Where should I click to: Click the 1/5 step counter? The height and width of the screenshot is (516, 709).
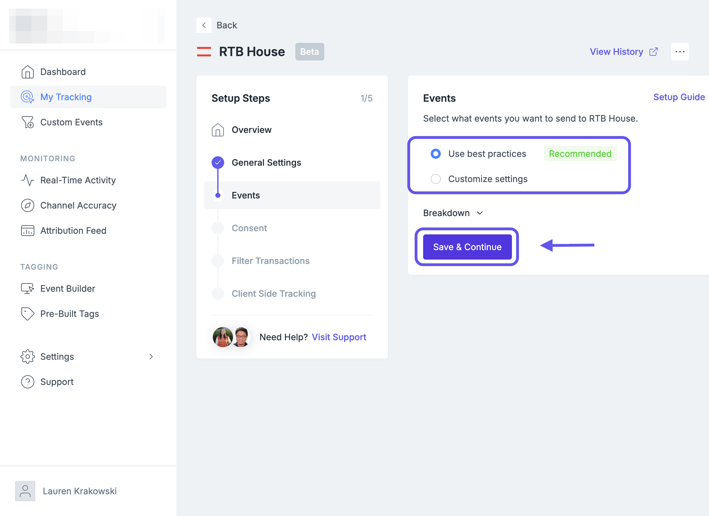click(x=366, y=98)
